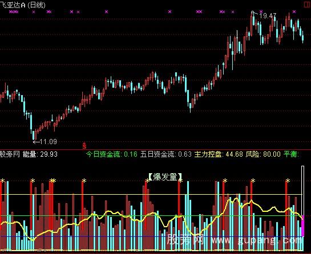Click the rightmost yellow star marker in the volume panel

(288, 181)
